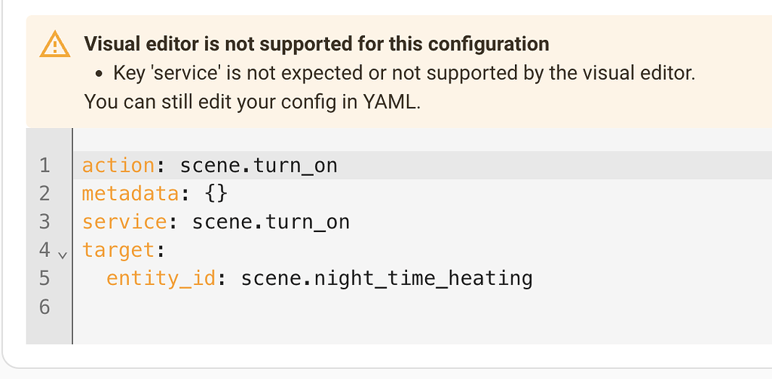Click scene.turn_on value on service line
772x379 pixels.
tap(271, 222)
